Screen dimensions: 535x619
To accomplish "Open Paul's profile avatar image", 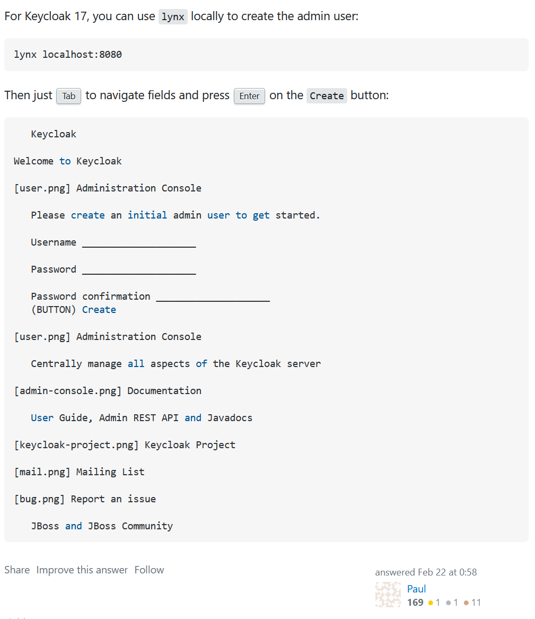I will tap(388, 595).
